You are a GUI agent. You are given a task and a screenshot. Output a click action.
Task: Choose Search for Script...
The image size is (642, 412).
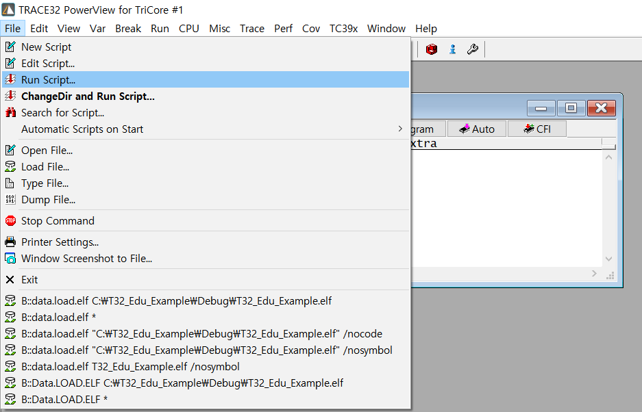coord(205,112)
